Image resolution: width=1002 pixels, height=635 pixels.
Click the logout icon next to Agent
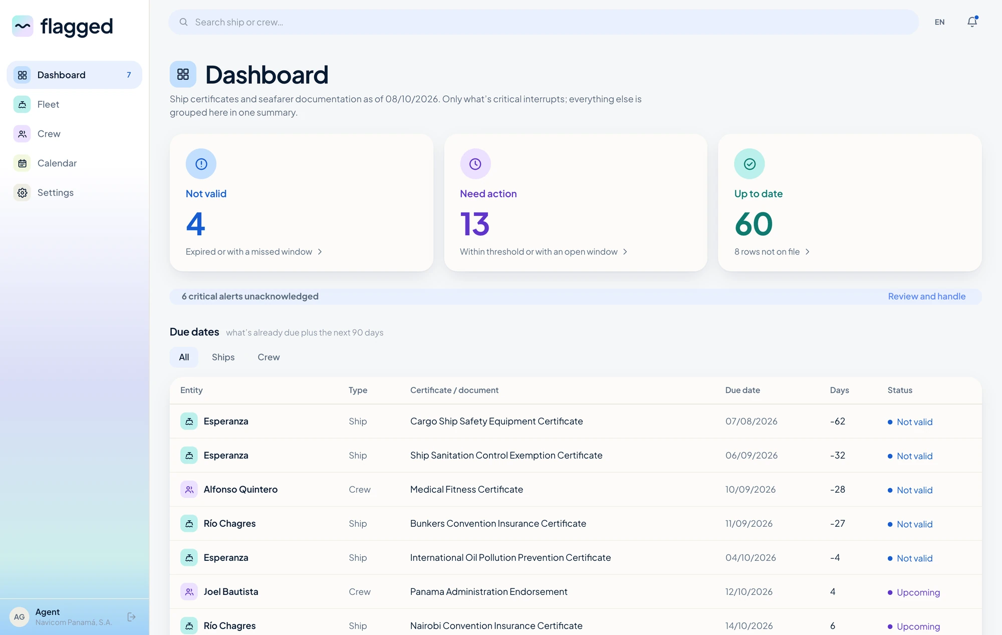point(131,617)
